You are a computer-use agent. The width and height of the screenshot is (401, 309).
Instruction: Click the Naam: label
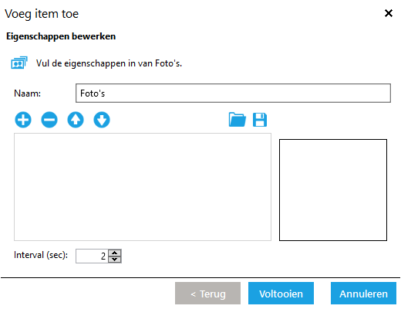27,93
